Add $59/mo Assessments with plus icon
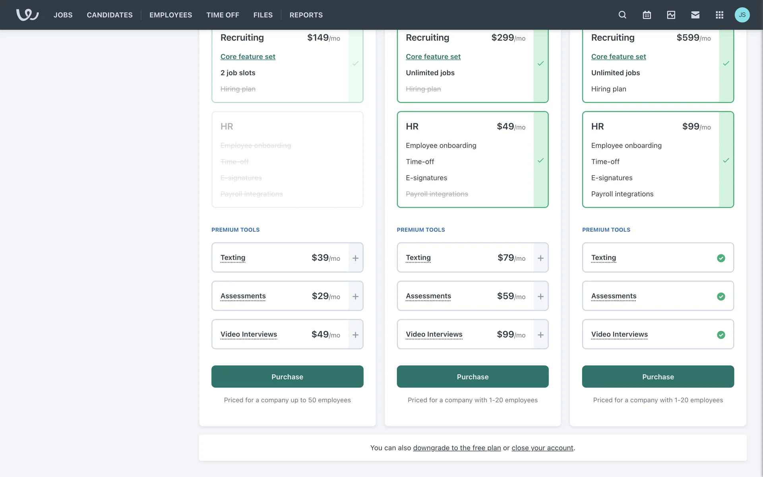763x477 pixels. [x=540, y=297]
